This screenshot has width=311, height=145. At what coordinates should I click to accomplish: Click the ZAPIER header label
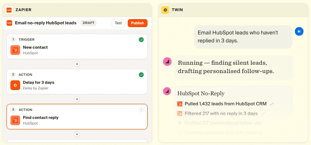click(x=23, y=10)
